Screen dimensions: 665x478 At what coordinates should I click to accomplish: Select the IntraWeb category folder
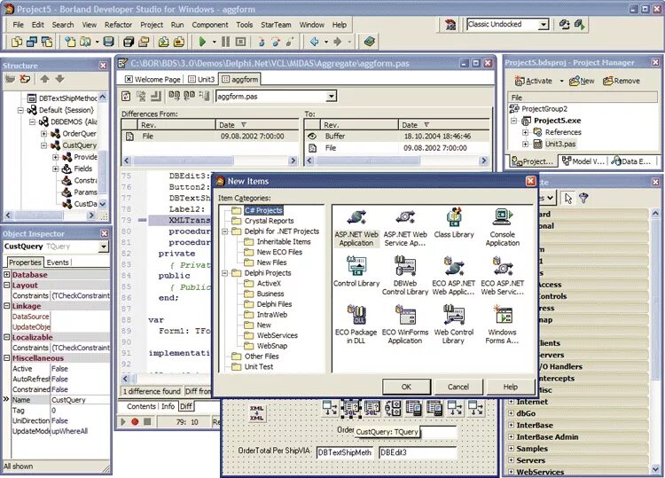pos(272,315)
